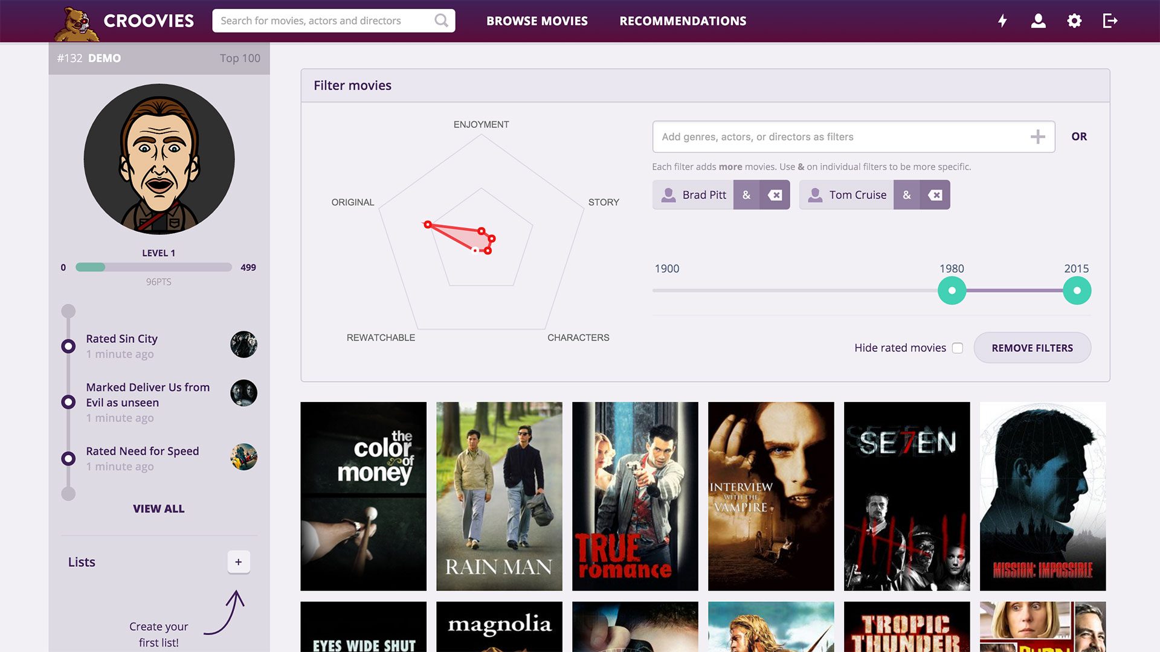Open the Magnolia poster
The height and width of the screenshot is (652, 1160).
(x=499, y=627)
